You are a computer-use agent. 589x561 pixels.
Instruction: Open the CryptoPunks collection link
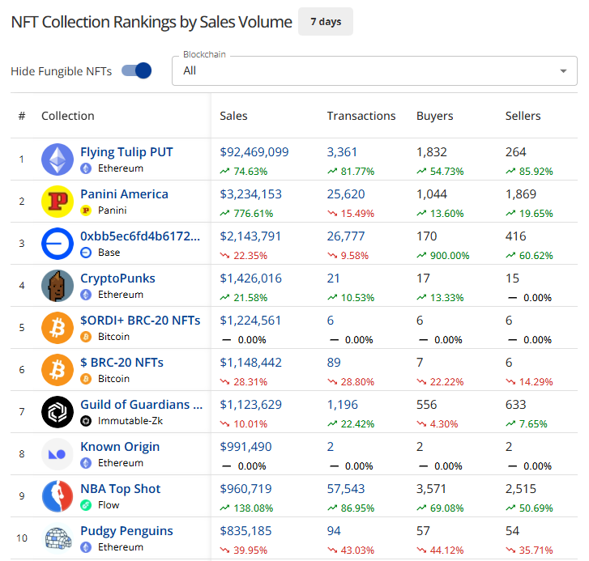[117, 278]
